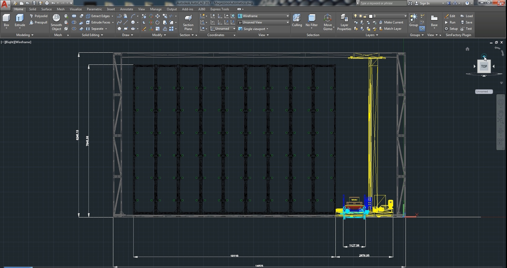Open the Wireframe visual style dropdown

pos(263,16)
